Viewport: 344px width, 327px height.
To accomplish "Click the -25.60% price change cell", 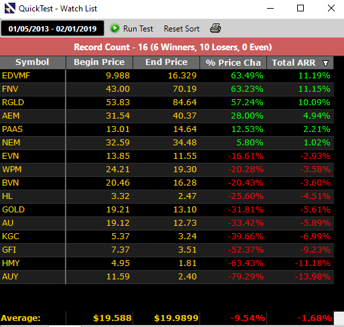I will [246, 196].
